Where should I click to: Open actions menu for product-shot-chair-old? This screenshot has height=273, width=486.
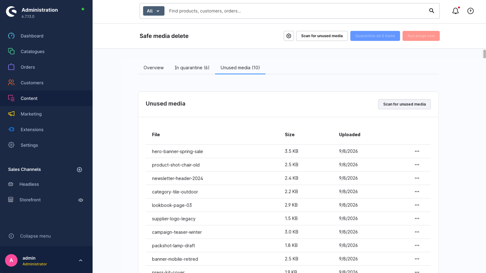[x=417, y=165]
